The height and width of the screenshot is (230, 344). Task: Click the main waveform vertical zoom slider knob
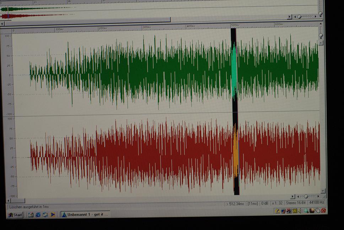click(x=321, y=35)
